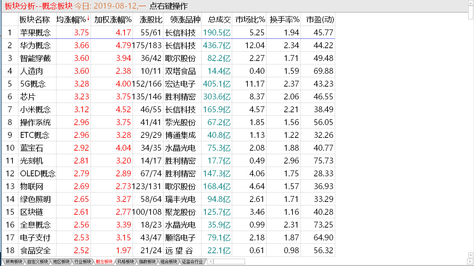Image resolution: width=474 pixels, height=266 pixels.
Task: Click the 190.5亿 turnover value
Action: click(217, 33)
